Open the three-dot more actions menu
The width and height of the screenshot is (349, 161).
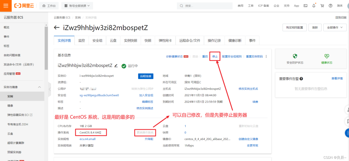click(266, 56)
